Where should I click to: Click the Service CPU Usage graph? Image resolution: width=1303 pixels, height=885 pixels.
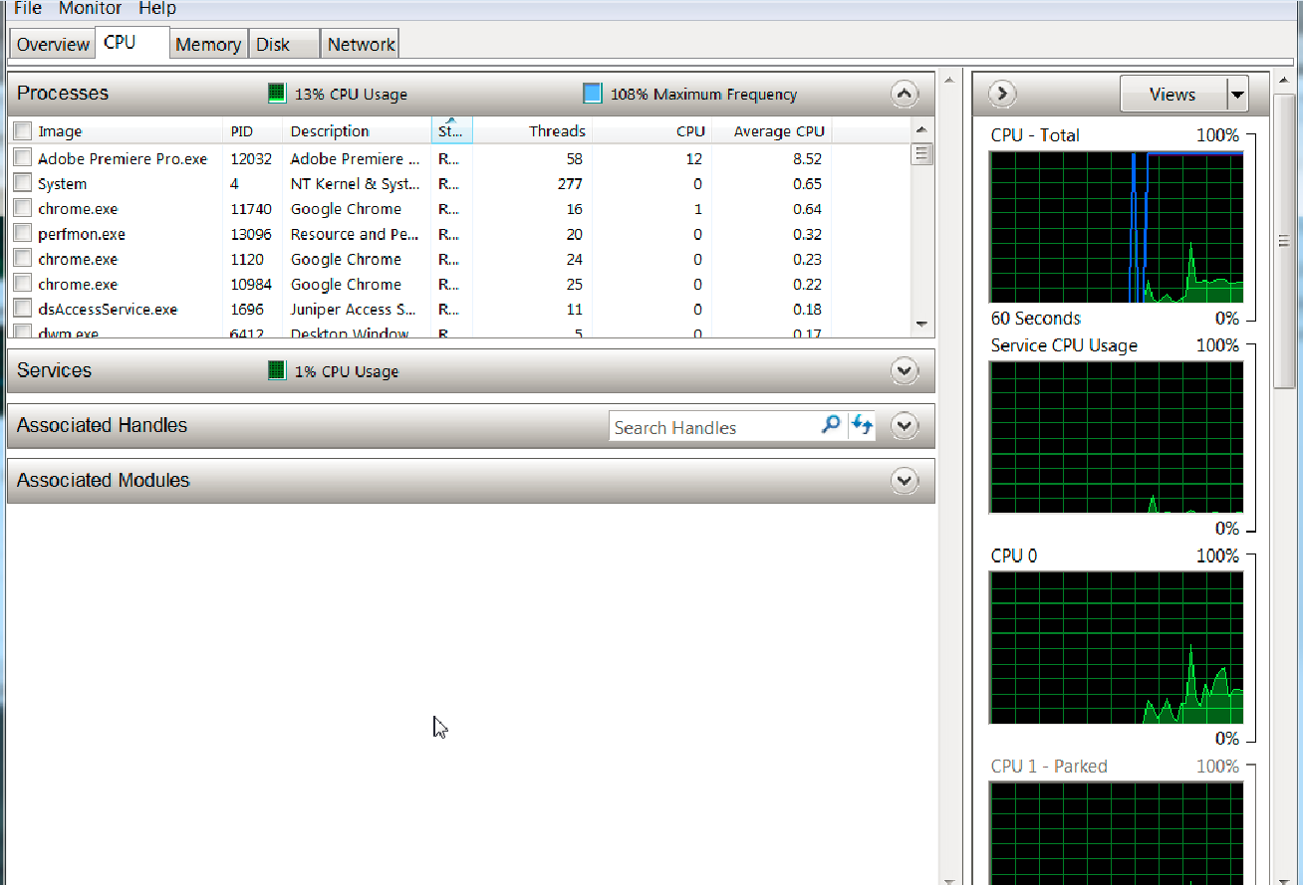pyautogui.click(x=1116, y=437)
